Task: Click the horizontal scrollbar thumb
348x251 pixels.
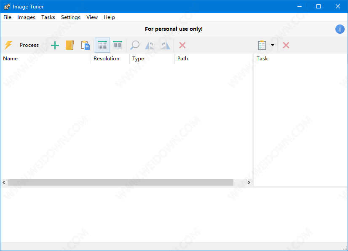Action: coord(120,183)
